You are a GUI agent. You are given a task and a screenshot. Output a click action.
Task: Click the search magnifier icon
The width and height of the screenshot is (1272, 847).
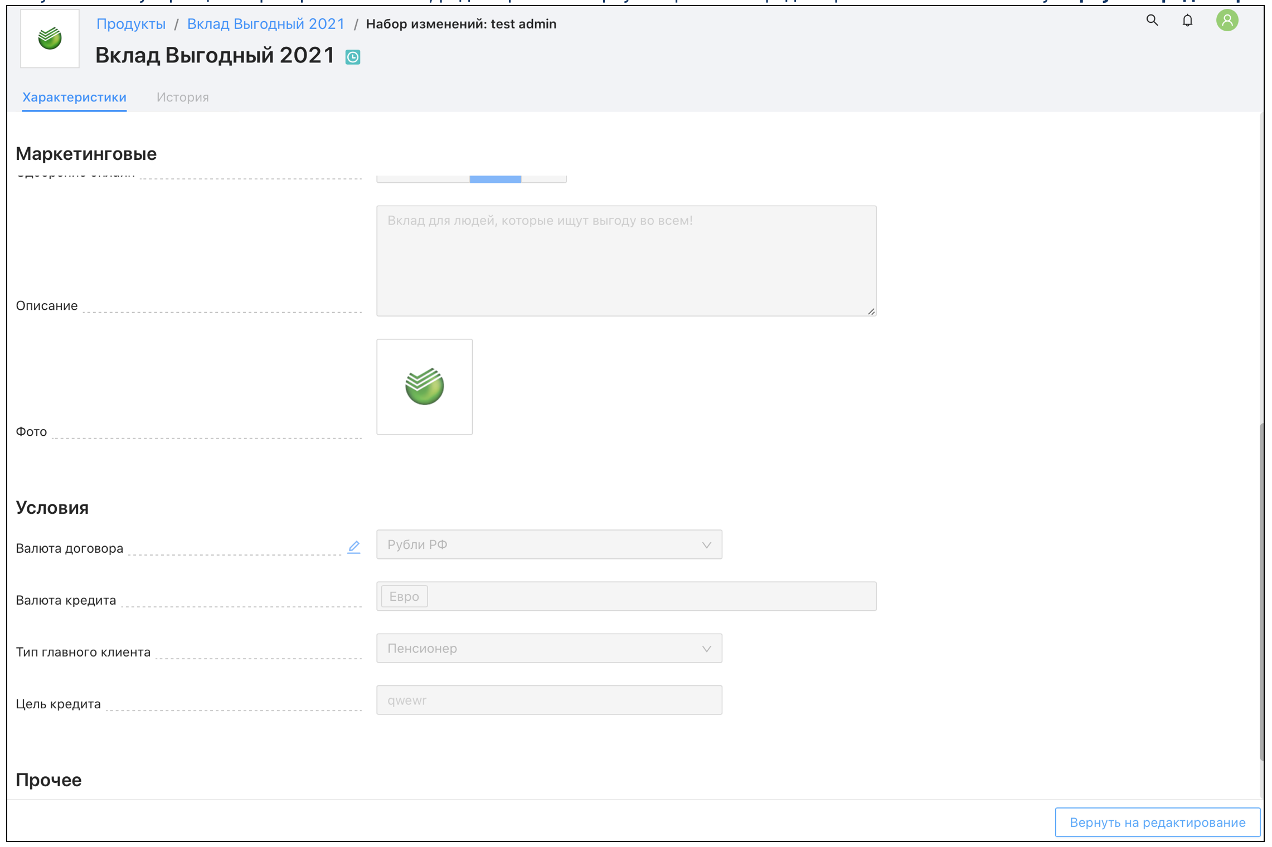(x=1152, y=21)
